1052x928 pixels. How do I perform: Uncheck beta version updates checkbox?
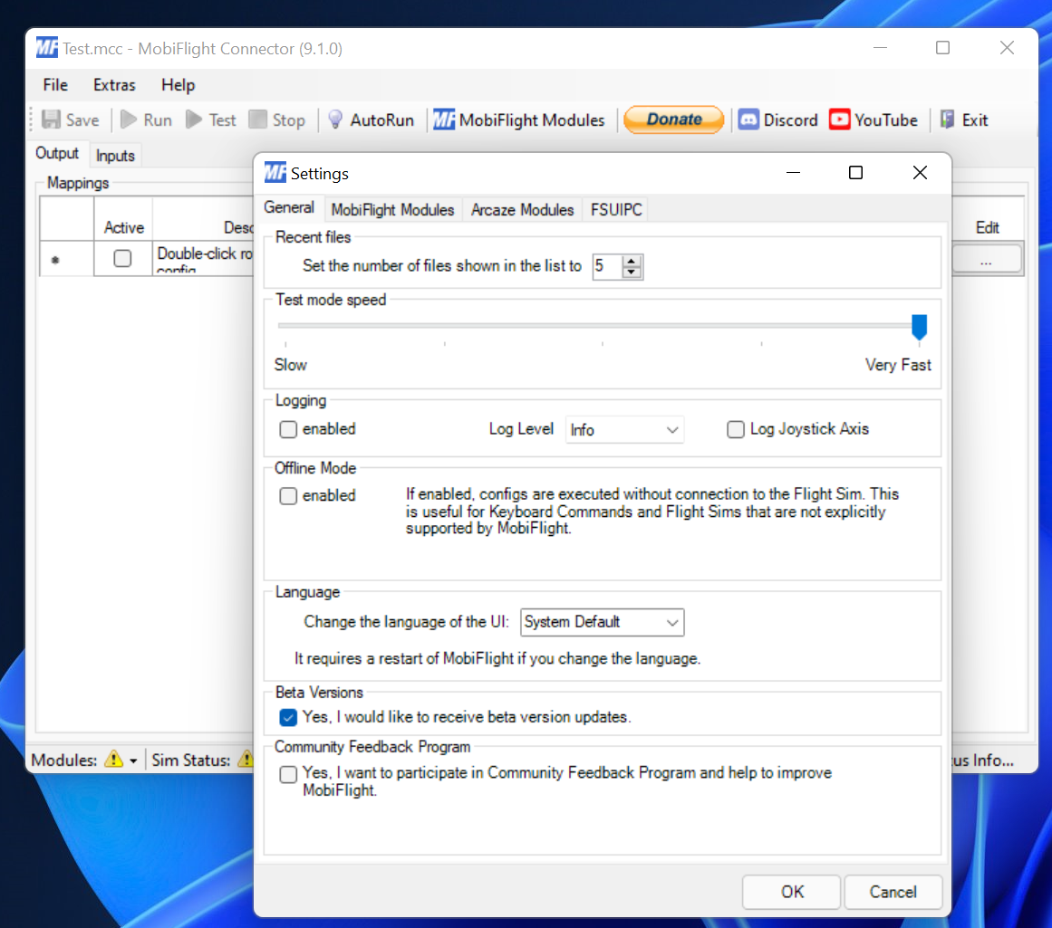point(288,717)
